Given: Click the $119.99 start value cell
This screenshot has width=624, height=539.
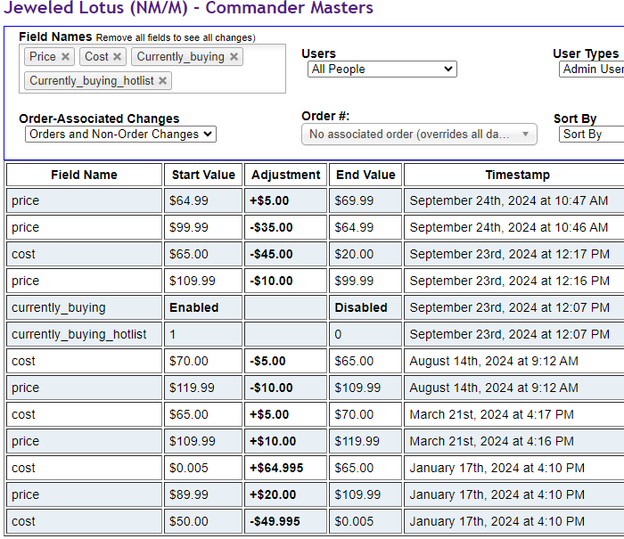Looking at the screenshot, I should click(203, 388).
